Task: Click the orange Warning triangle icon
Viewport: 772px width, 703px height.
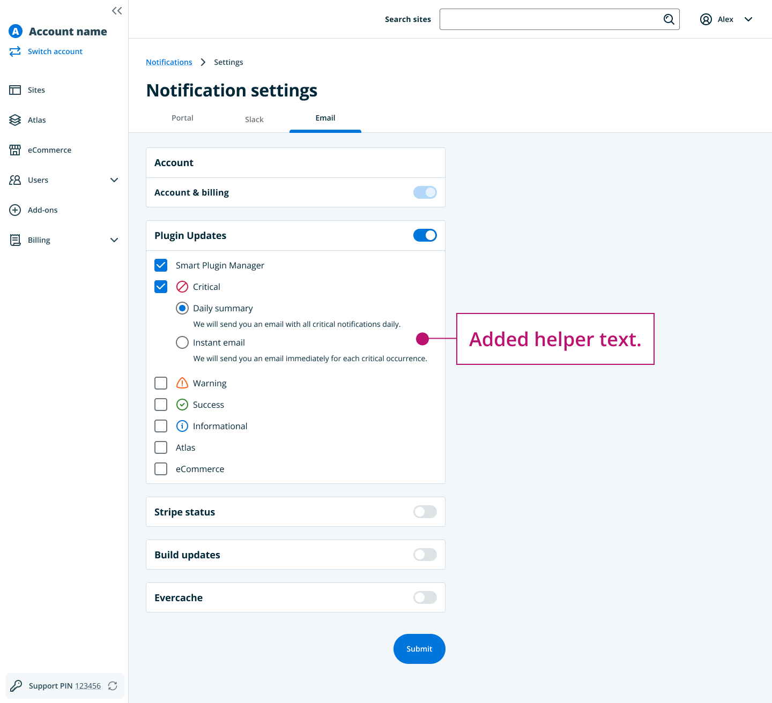Action: coord(182,383)
